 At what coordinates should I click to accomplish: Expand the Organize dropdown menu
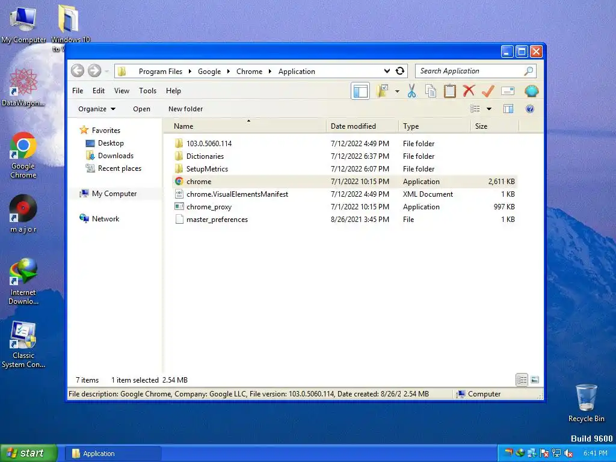tap(97, 109)
